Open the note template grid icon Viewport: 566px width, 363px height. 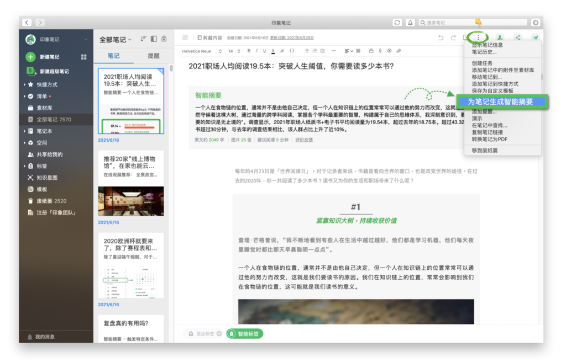click(84, 57)
